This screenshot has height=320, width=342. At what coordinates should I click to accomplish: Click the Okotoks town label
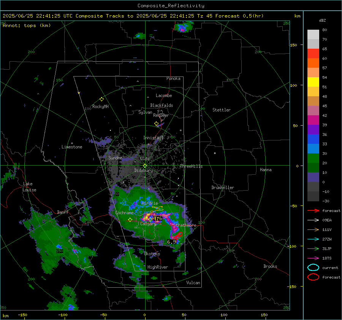[x=152, y=254]
